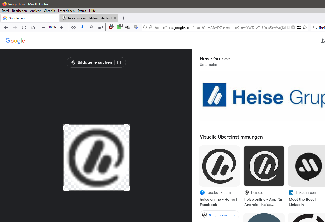The image size is (325, 222).
Task: Click the 'Unternehmen' subtitle text
Action: coord(211,65)
